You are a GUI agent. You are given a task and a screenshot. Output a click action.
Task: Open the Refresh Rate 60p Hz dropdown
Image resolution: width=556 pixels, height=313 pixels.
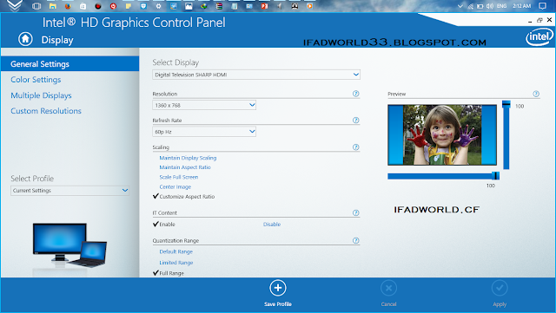(x=204, y=132)
